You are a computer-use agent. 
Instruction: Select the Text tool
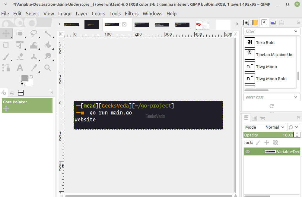(20, 68)
